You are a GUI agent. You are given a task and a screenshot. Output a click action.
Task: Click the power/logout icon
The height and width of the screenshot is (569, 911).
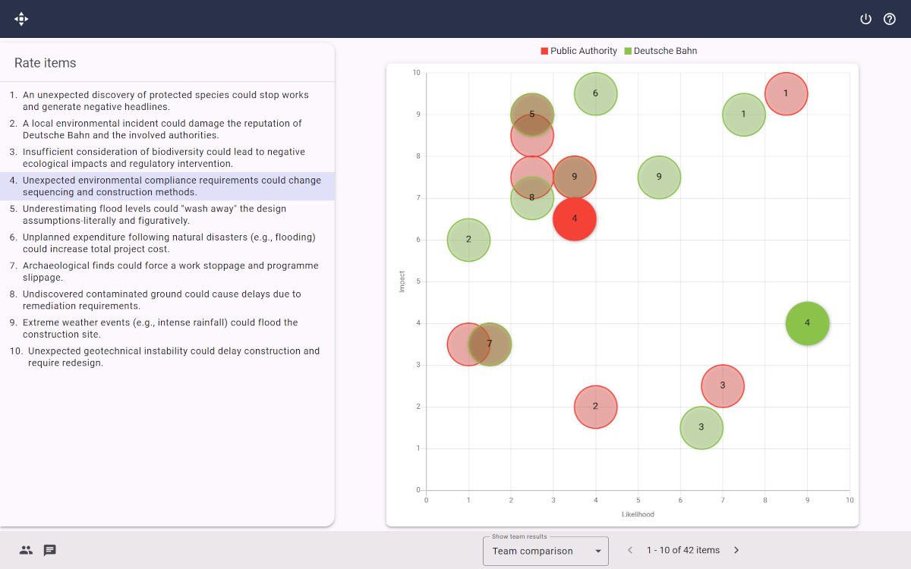tap(865, 19)
